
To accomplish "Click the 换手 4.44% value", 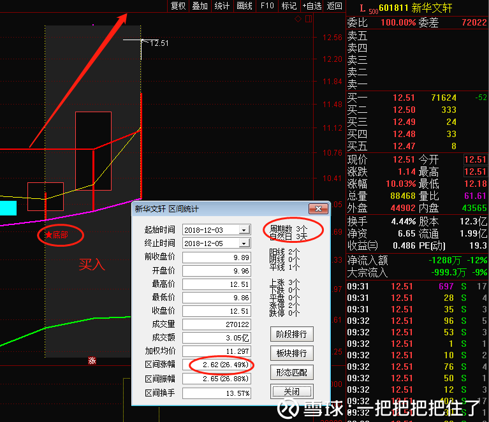I will (x=404, y=221).
